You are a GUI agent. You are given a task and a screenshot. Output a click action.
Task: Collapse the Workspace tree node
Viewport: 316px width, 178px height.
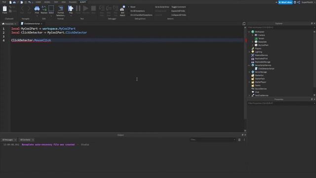(249, 32)
